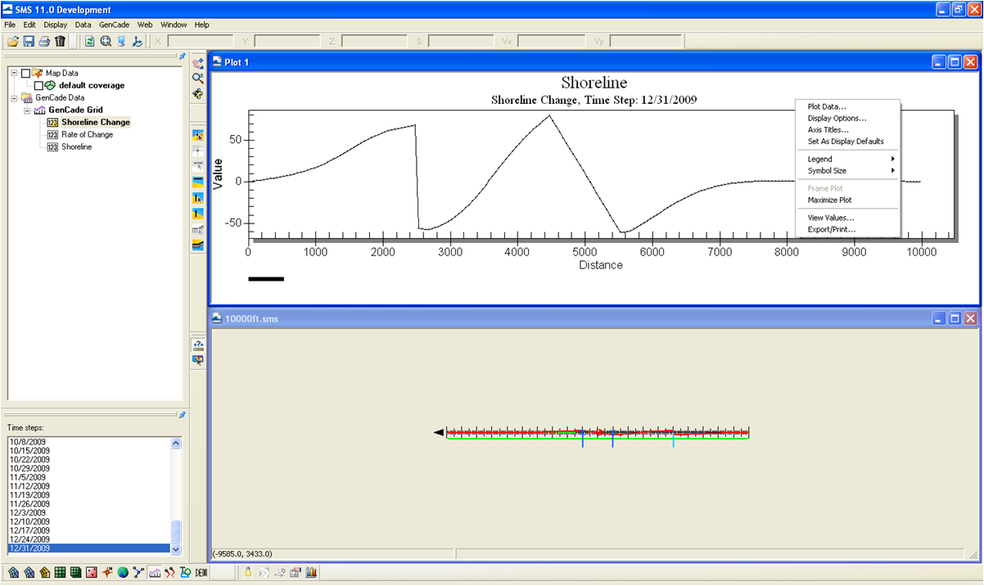Select the Shoreline dataset in tree
This screenshot has height=586, width=984.
pos(76,146)
